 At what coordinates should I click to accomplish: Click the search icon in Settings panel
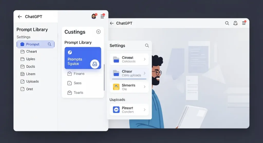tap(147, 46)
